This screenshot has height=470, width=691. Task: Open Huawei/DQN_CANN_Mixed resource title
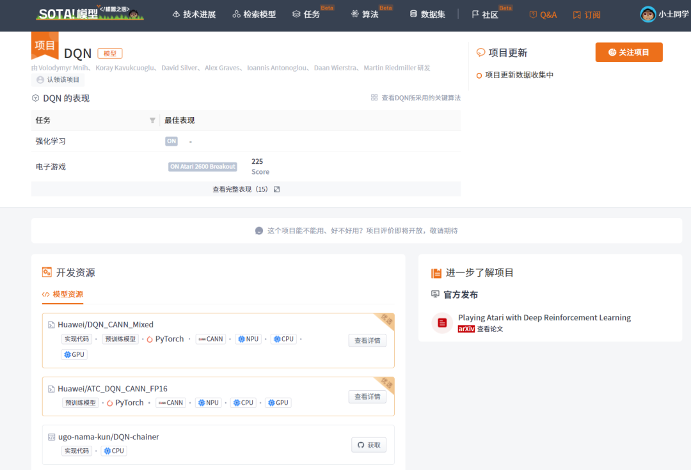tap(106, 325)
